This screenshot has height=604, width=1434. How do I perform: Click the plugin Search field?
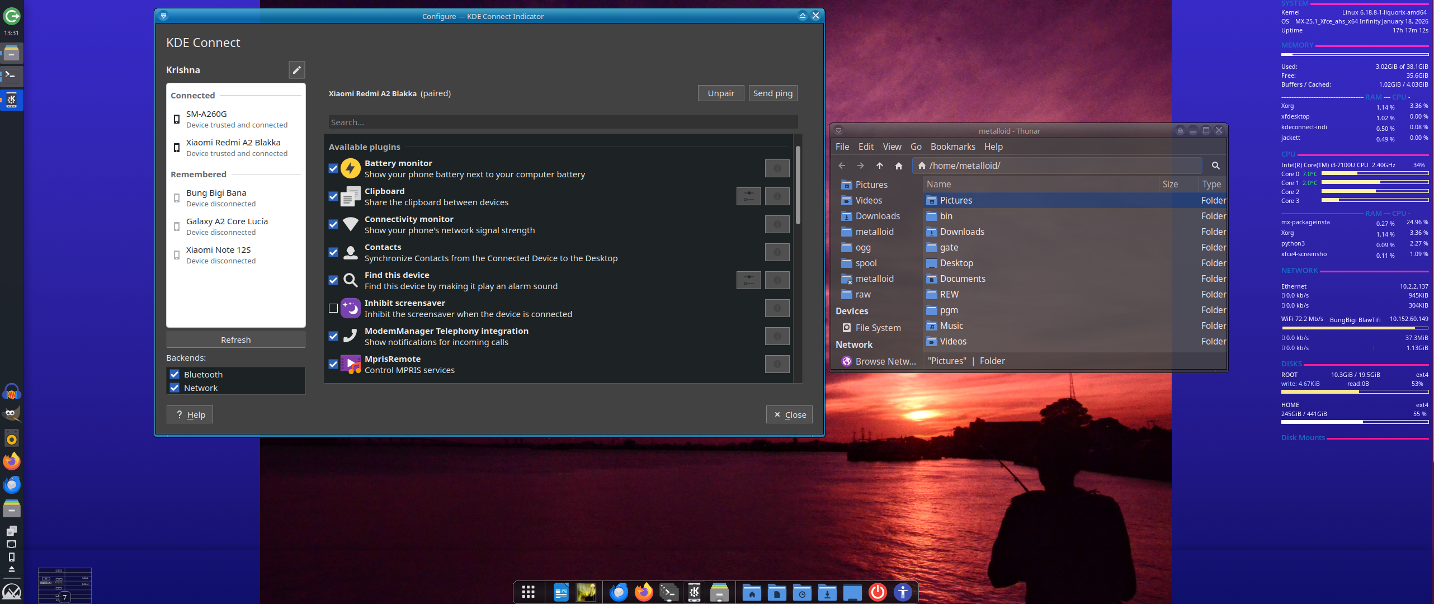pos(563,122)
